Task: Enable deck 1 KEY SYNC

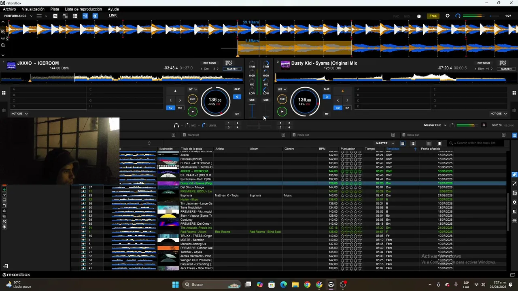Action: pos(210,63)
